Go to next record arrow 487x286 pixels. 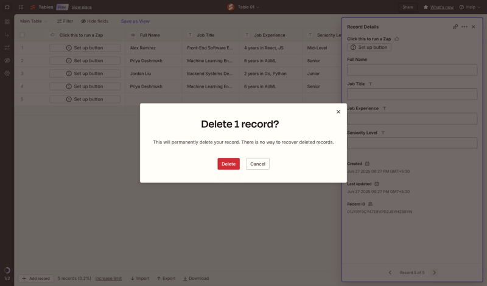pyautogui.click(x=434, y=273)
